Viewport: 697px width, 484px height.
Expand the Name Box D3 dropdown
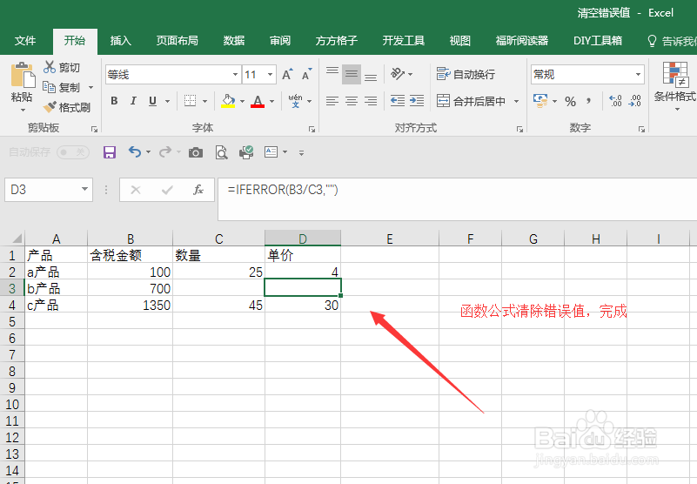coord(84,189)
